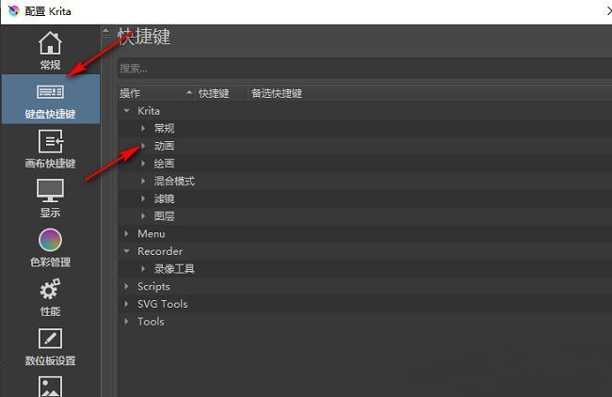Image resolution: width=612 pixels, height=397 pixels.
Task: Select the Scripts tree item
Action: coord(153,286)
